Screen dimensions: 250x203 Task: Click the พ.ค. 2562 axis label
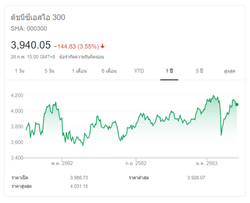62,163
